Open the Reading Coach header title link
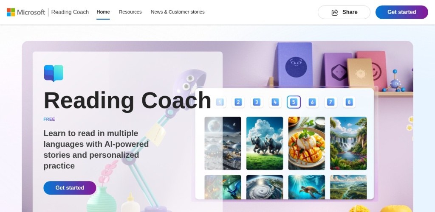Viewport: 435px width, 212px height. pyautogui.click(x=70, y=12)
